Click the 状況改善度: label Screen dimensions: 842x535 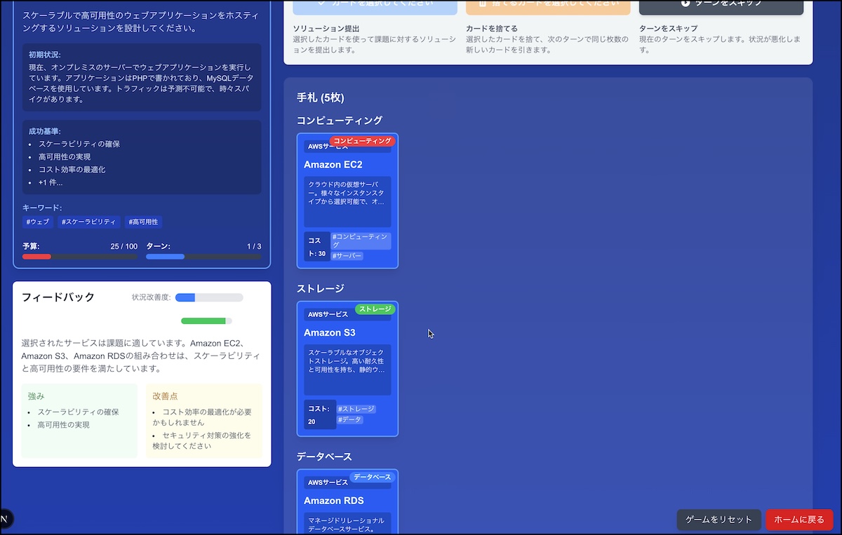tap(152, 297)
